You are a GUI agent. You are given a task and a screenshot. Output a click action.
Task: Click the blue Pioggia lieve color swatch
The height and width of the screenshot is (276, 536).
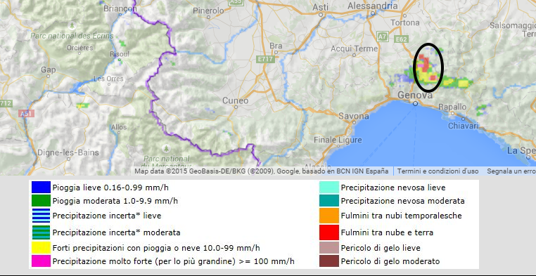pyautogui.click(x=41, y=188)
